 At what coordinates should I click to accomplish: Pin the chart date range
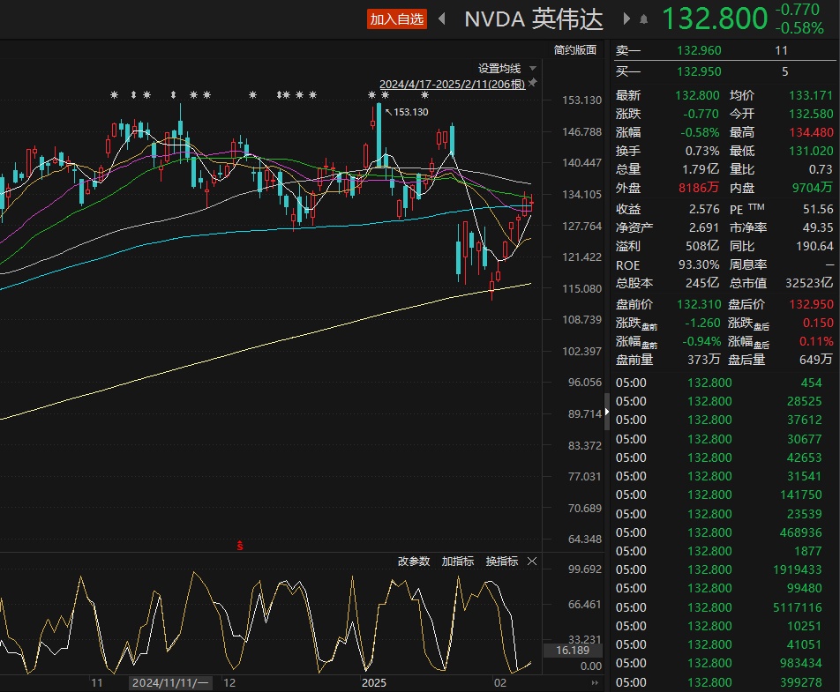click(x=533, y=83)
